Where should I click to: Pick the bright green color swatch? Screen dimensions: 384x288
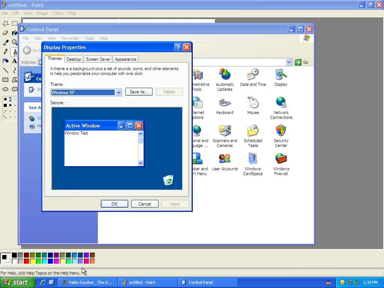click(39, 261)
